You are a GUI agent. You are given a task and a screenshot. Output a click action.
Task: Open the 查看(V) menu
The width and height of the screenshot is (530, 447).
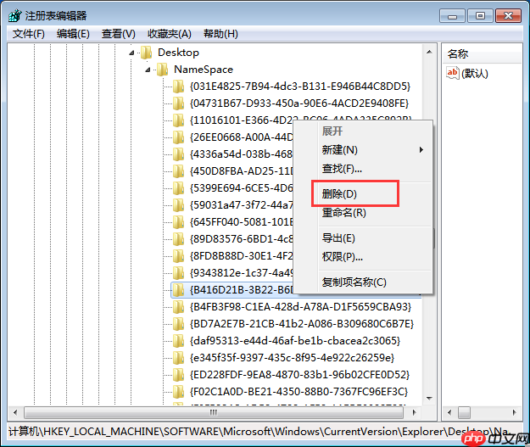(x=119, y=34)
